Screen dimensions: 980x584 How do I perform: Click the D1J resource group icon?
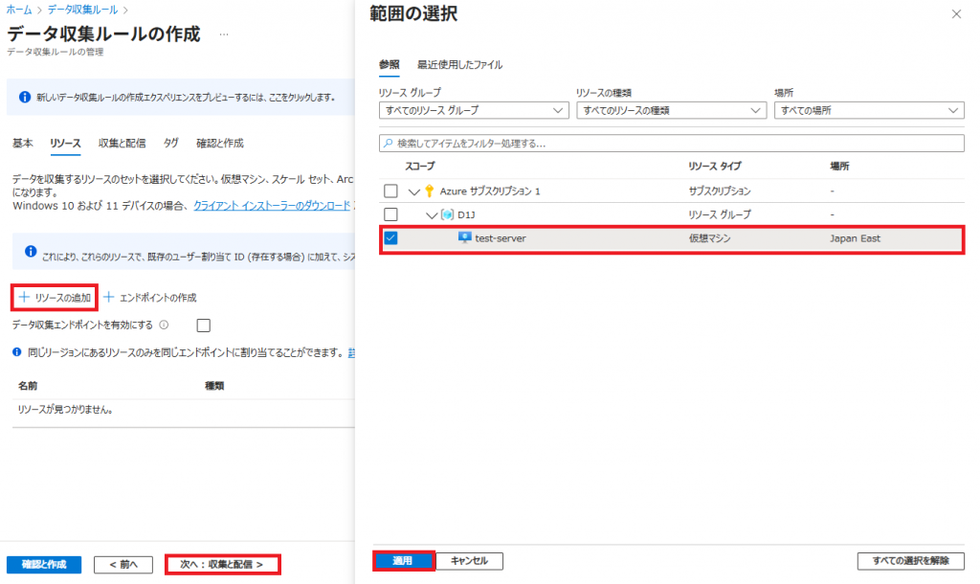[447, 214]
